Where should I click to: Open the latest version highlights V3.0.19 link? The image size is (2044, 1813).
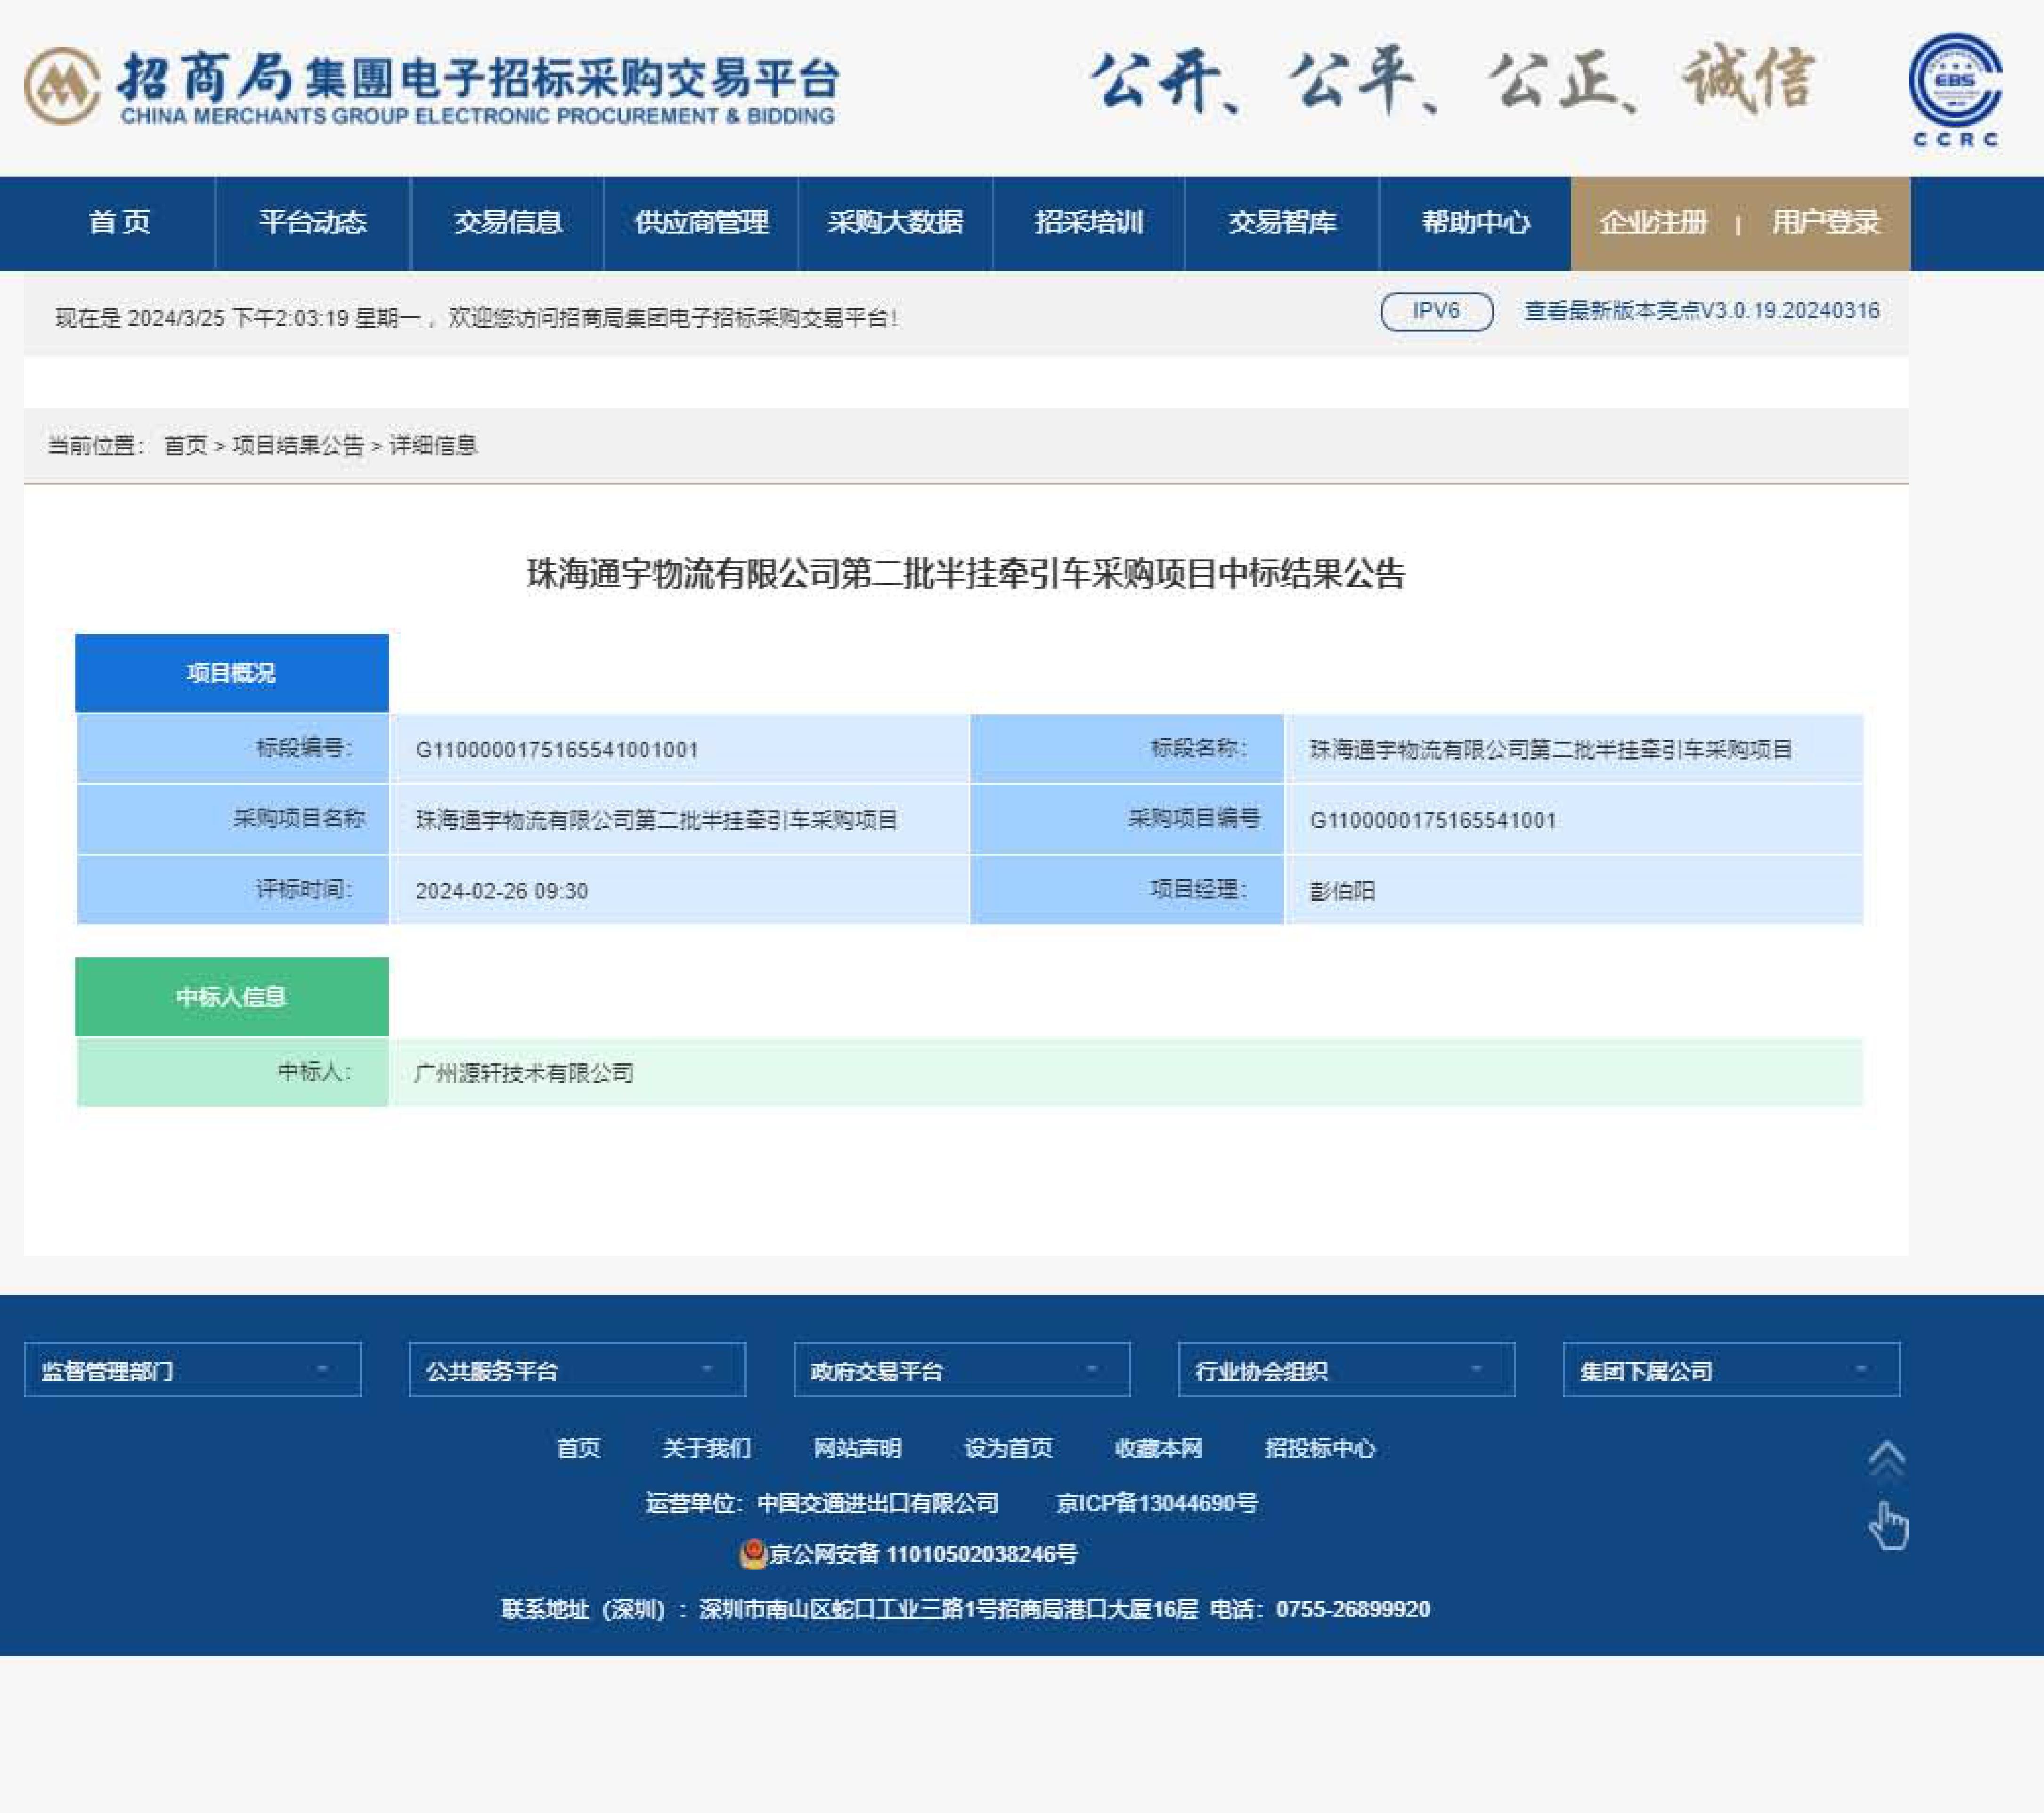pos(1701,311)
